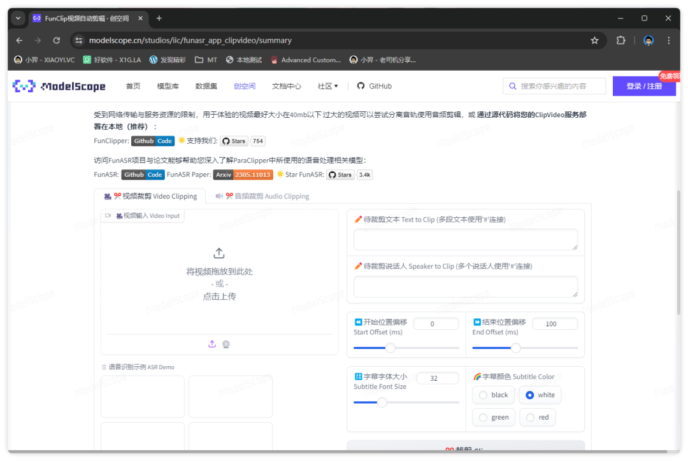The width and height of the screenshot is (688, 461).
Task: Click the Text to Clip textbox
Action: click(466, 239)
